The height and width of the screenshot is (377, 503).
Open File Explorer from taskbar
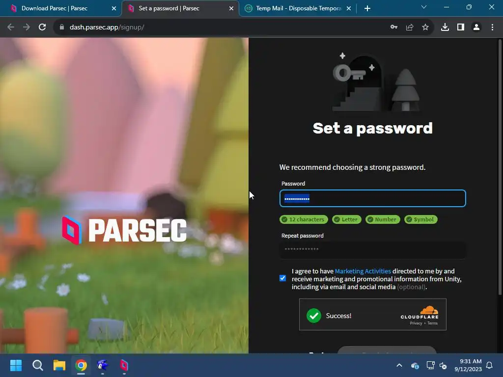pyautogui.click(x=59, y=365)
